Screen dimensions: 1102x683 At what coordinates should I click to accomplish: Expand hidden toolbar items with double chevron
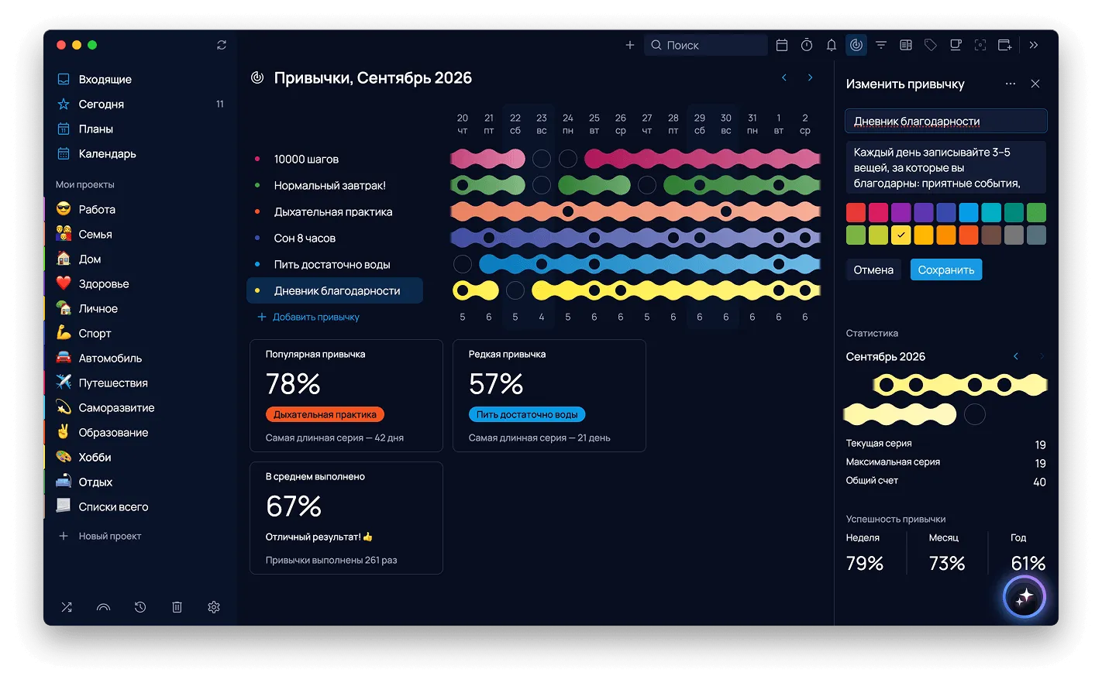tap(1034, 45)
